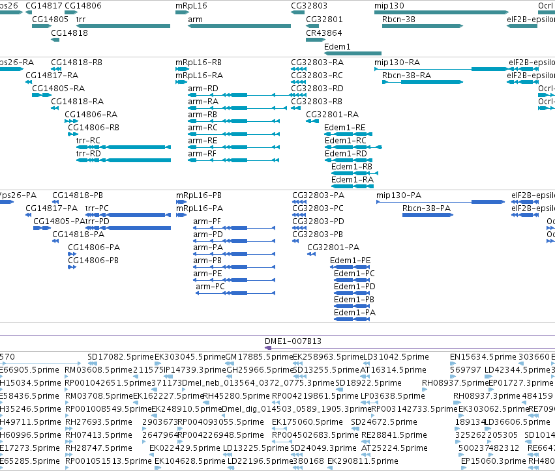
Task: Click the 'arm-PF' protein label
Action: (x=207, y=221)
